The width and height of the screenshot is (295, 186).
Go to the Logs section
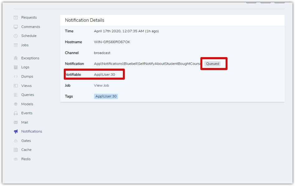(x=25, y=67)
